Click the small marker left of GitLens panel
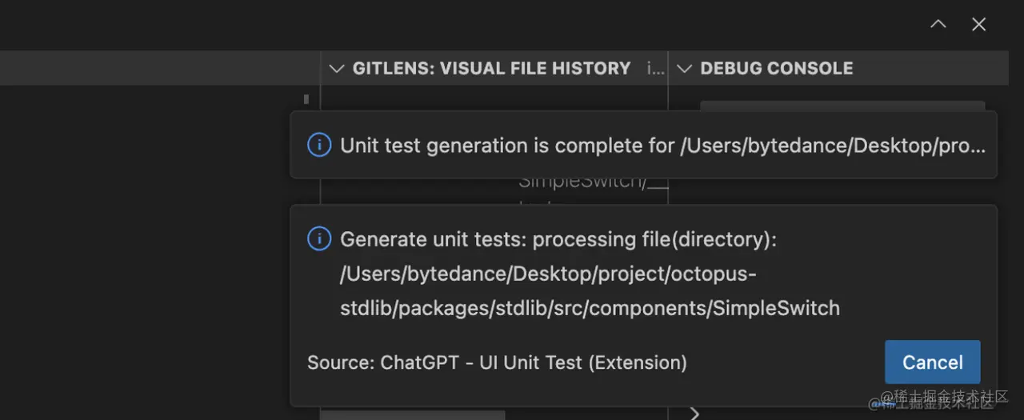 click(306, 99)
